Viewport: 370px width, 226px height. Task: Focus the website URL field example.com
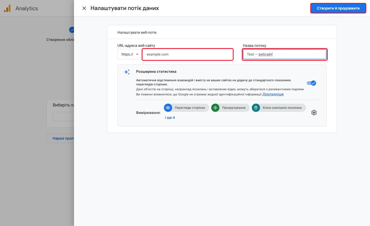[188, 54]
